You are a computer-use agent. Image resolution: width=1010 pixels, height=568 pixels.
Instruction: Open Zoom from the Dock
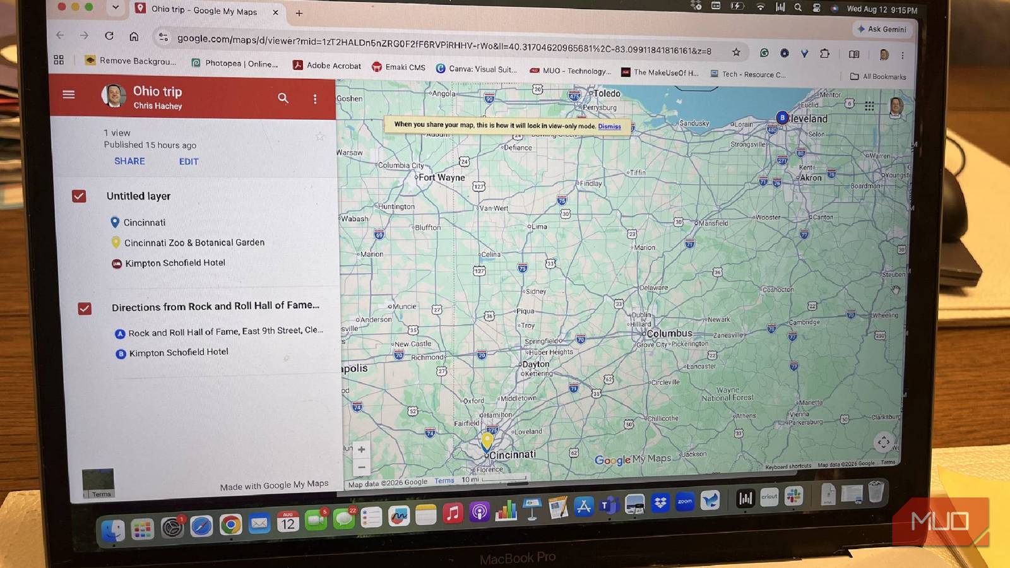pyautogui.click(x=685, y=501)
